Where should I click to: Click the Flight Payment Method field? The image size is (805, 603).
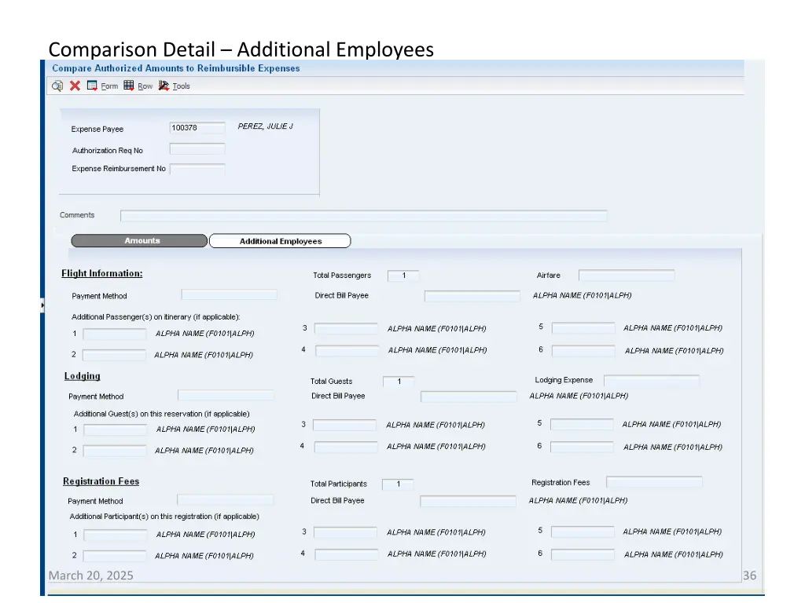pyautogui.click(x=229, y=294)
